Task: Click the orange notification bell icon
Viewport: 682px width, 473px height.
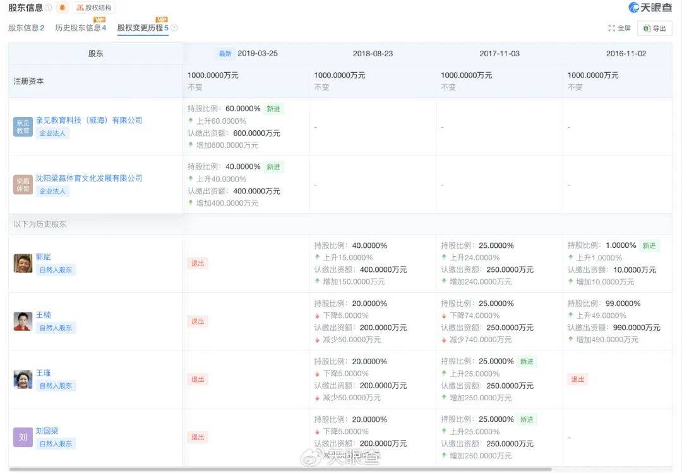Action: pyautogui.click(x=62, y=8)
